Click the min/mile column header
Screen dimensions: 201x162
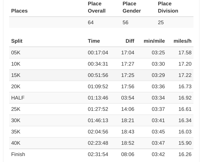154,41
